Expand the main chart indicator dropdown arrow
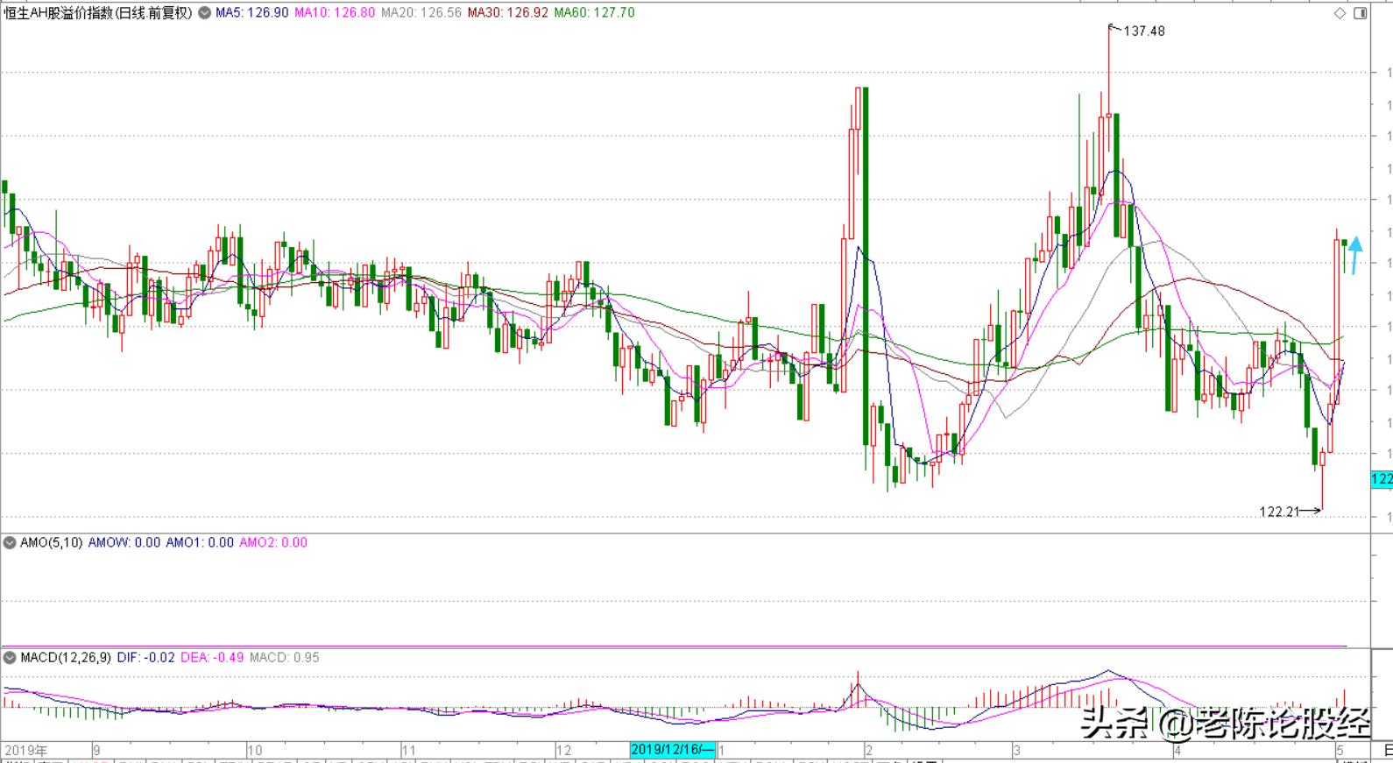This screenshot has width=1393, height=763. (204, 13)
